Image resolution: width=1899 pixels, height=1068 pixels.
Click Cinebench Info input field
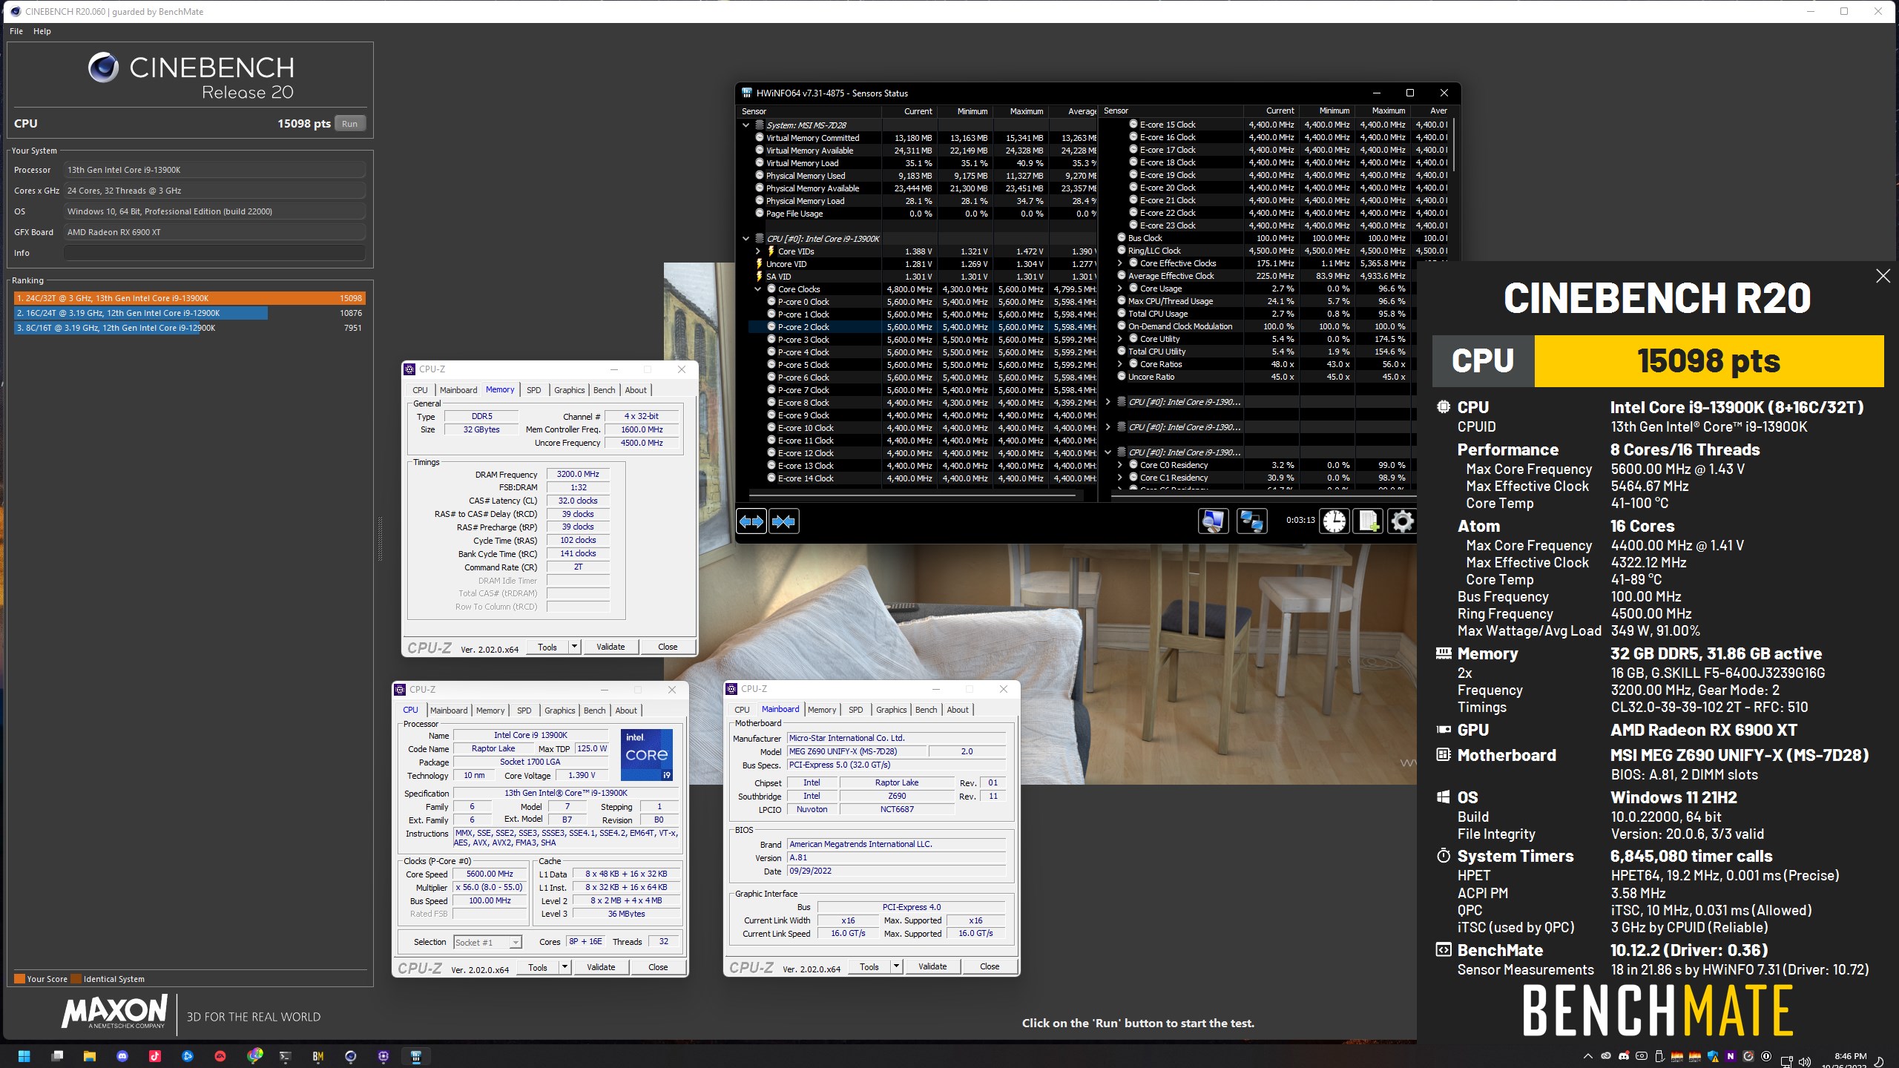(214, 253)
